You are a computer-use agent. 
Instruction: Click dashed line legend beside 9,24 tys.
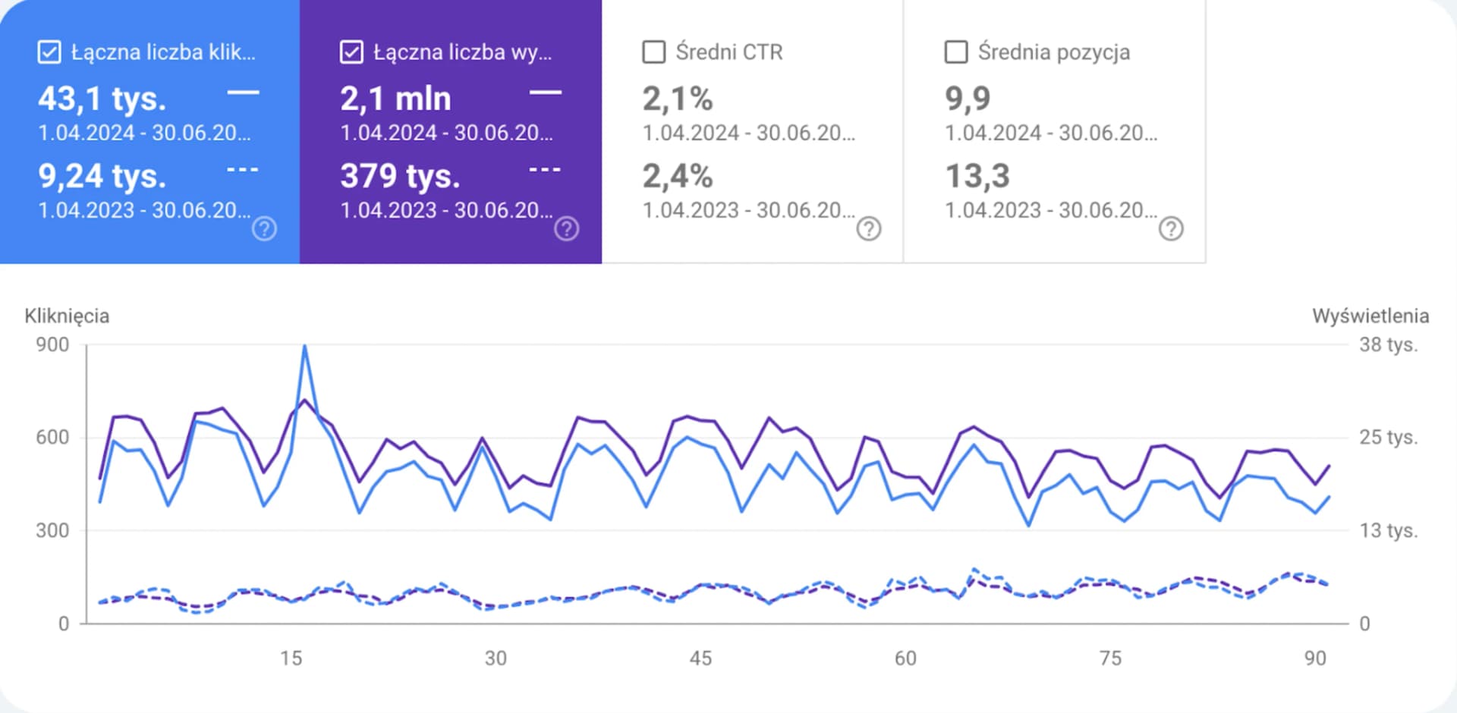(x=243, y=170)
